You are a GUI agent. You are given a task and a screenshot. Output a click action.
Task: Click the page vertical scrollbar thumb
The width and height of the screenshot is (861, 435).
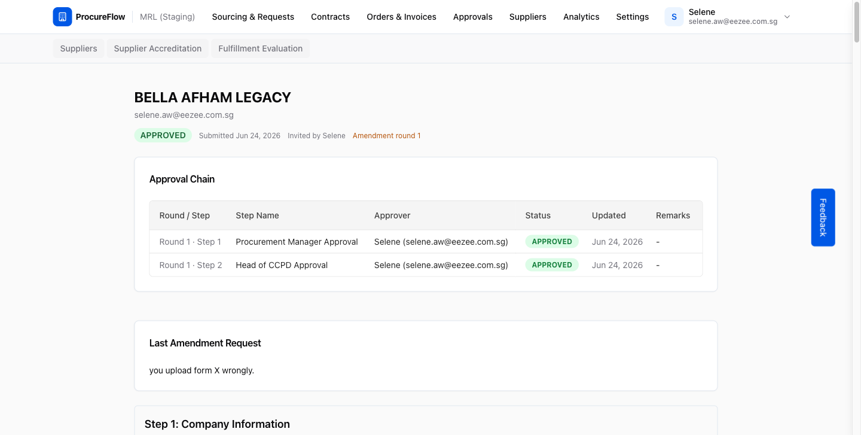856,23
